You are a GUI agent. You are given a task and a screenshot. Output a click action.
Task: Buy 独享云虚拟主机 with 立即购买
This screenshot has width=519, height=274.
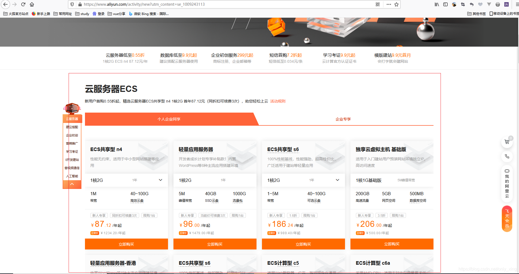tap(392, 244)
